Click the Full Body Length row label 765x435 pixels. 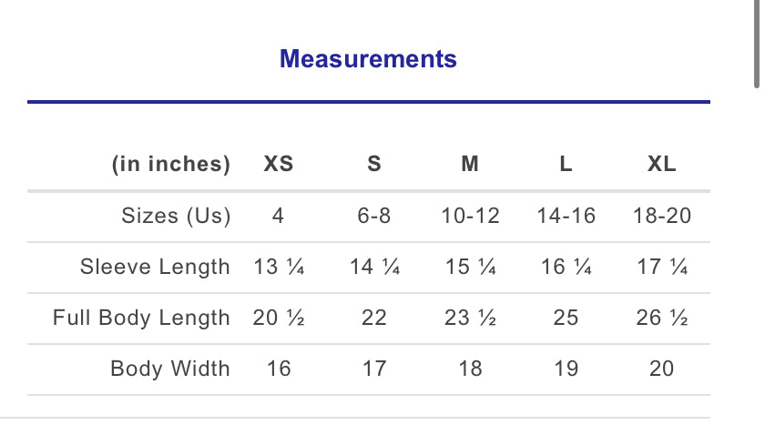[141, 319]
